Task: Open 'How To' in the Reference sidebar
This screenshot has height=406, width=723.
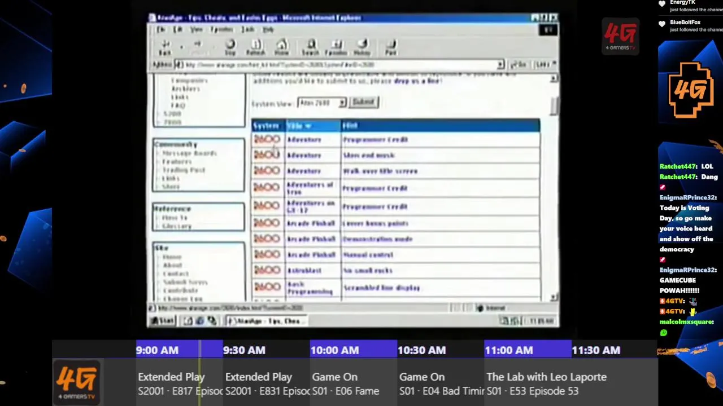Action: [175, 218]
